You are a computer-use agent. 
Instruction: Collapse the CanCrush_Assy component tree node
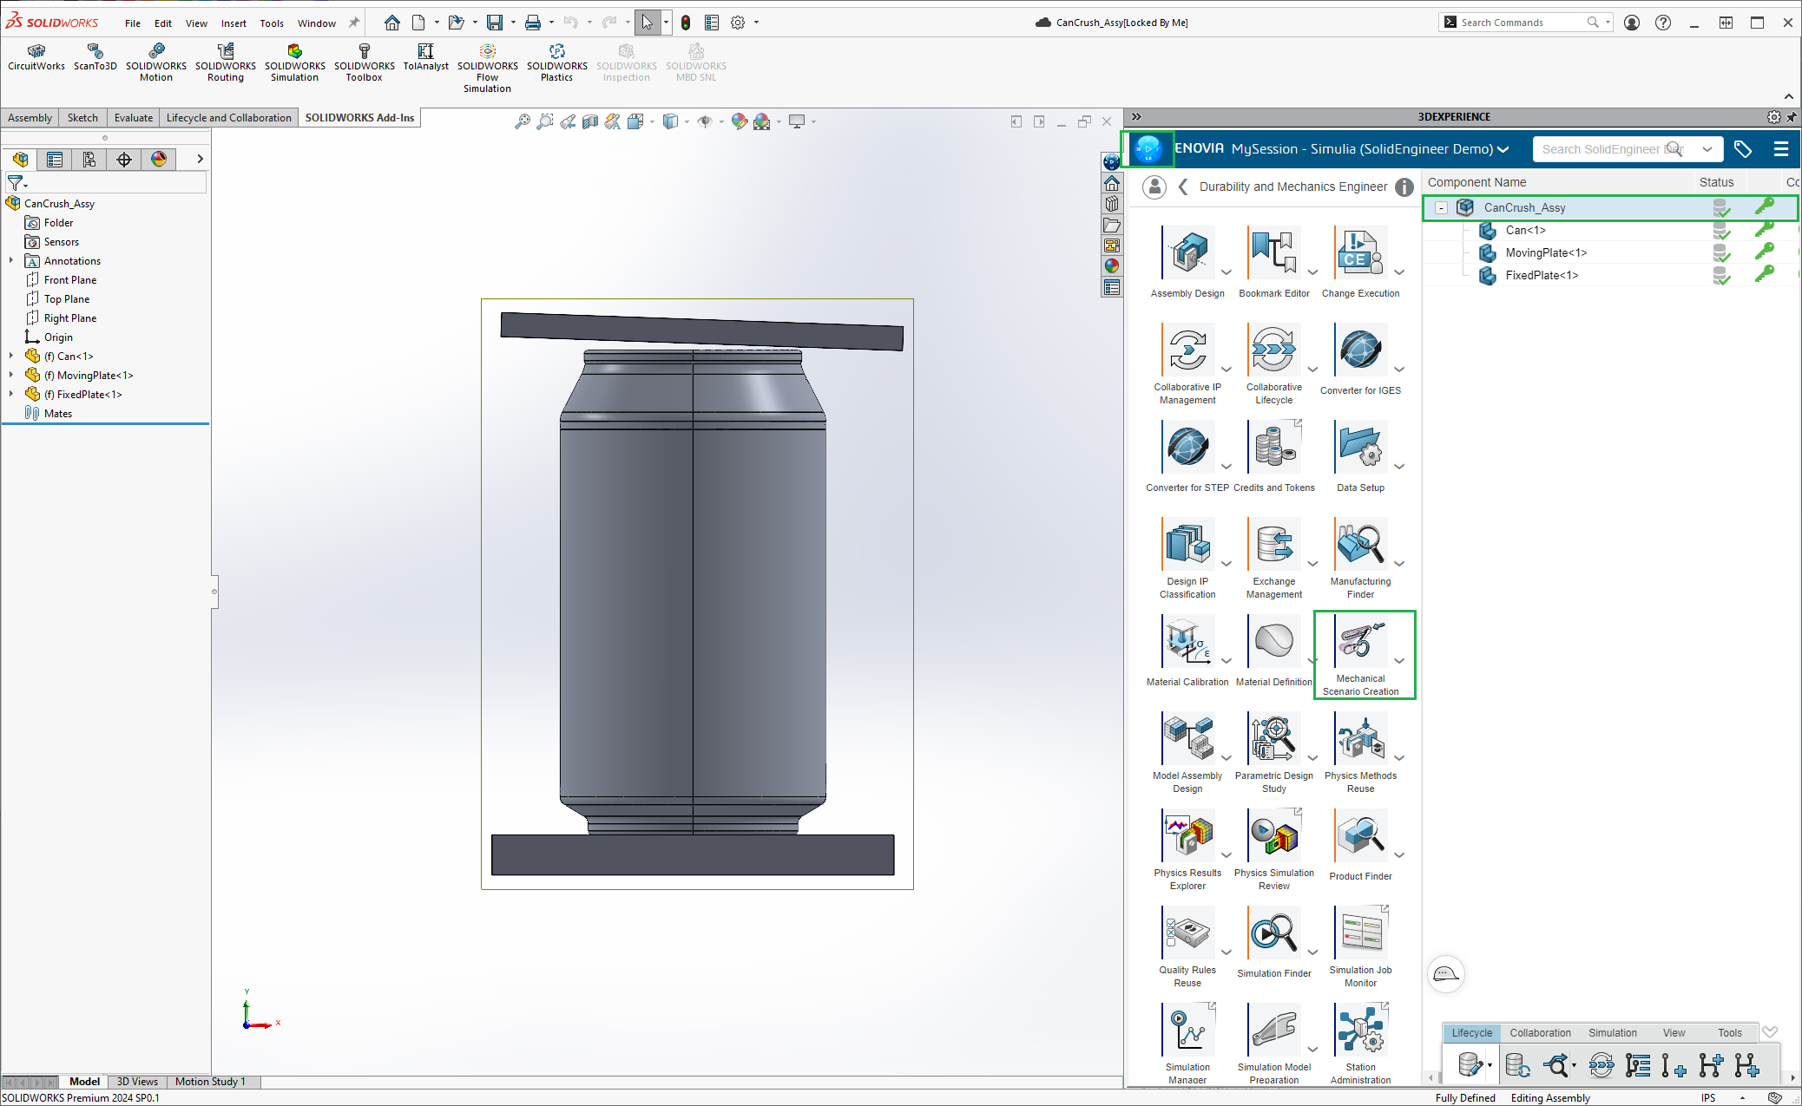[1441, 208]
